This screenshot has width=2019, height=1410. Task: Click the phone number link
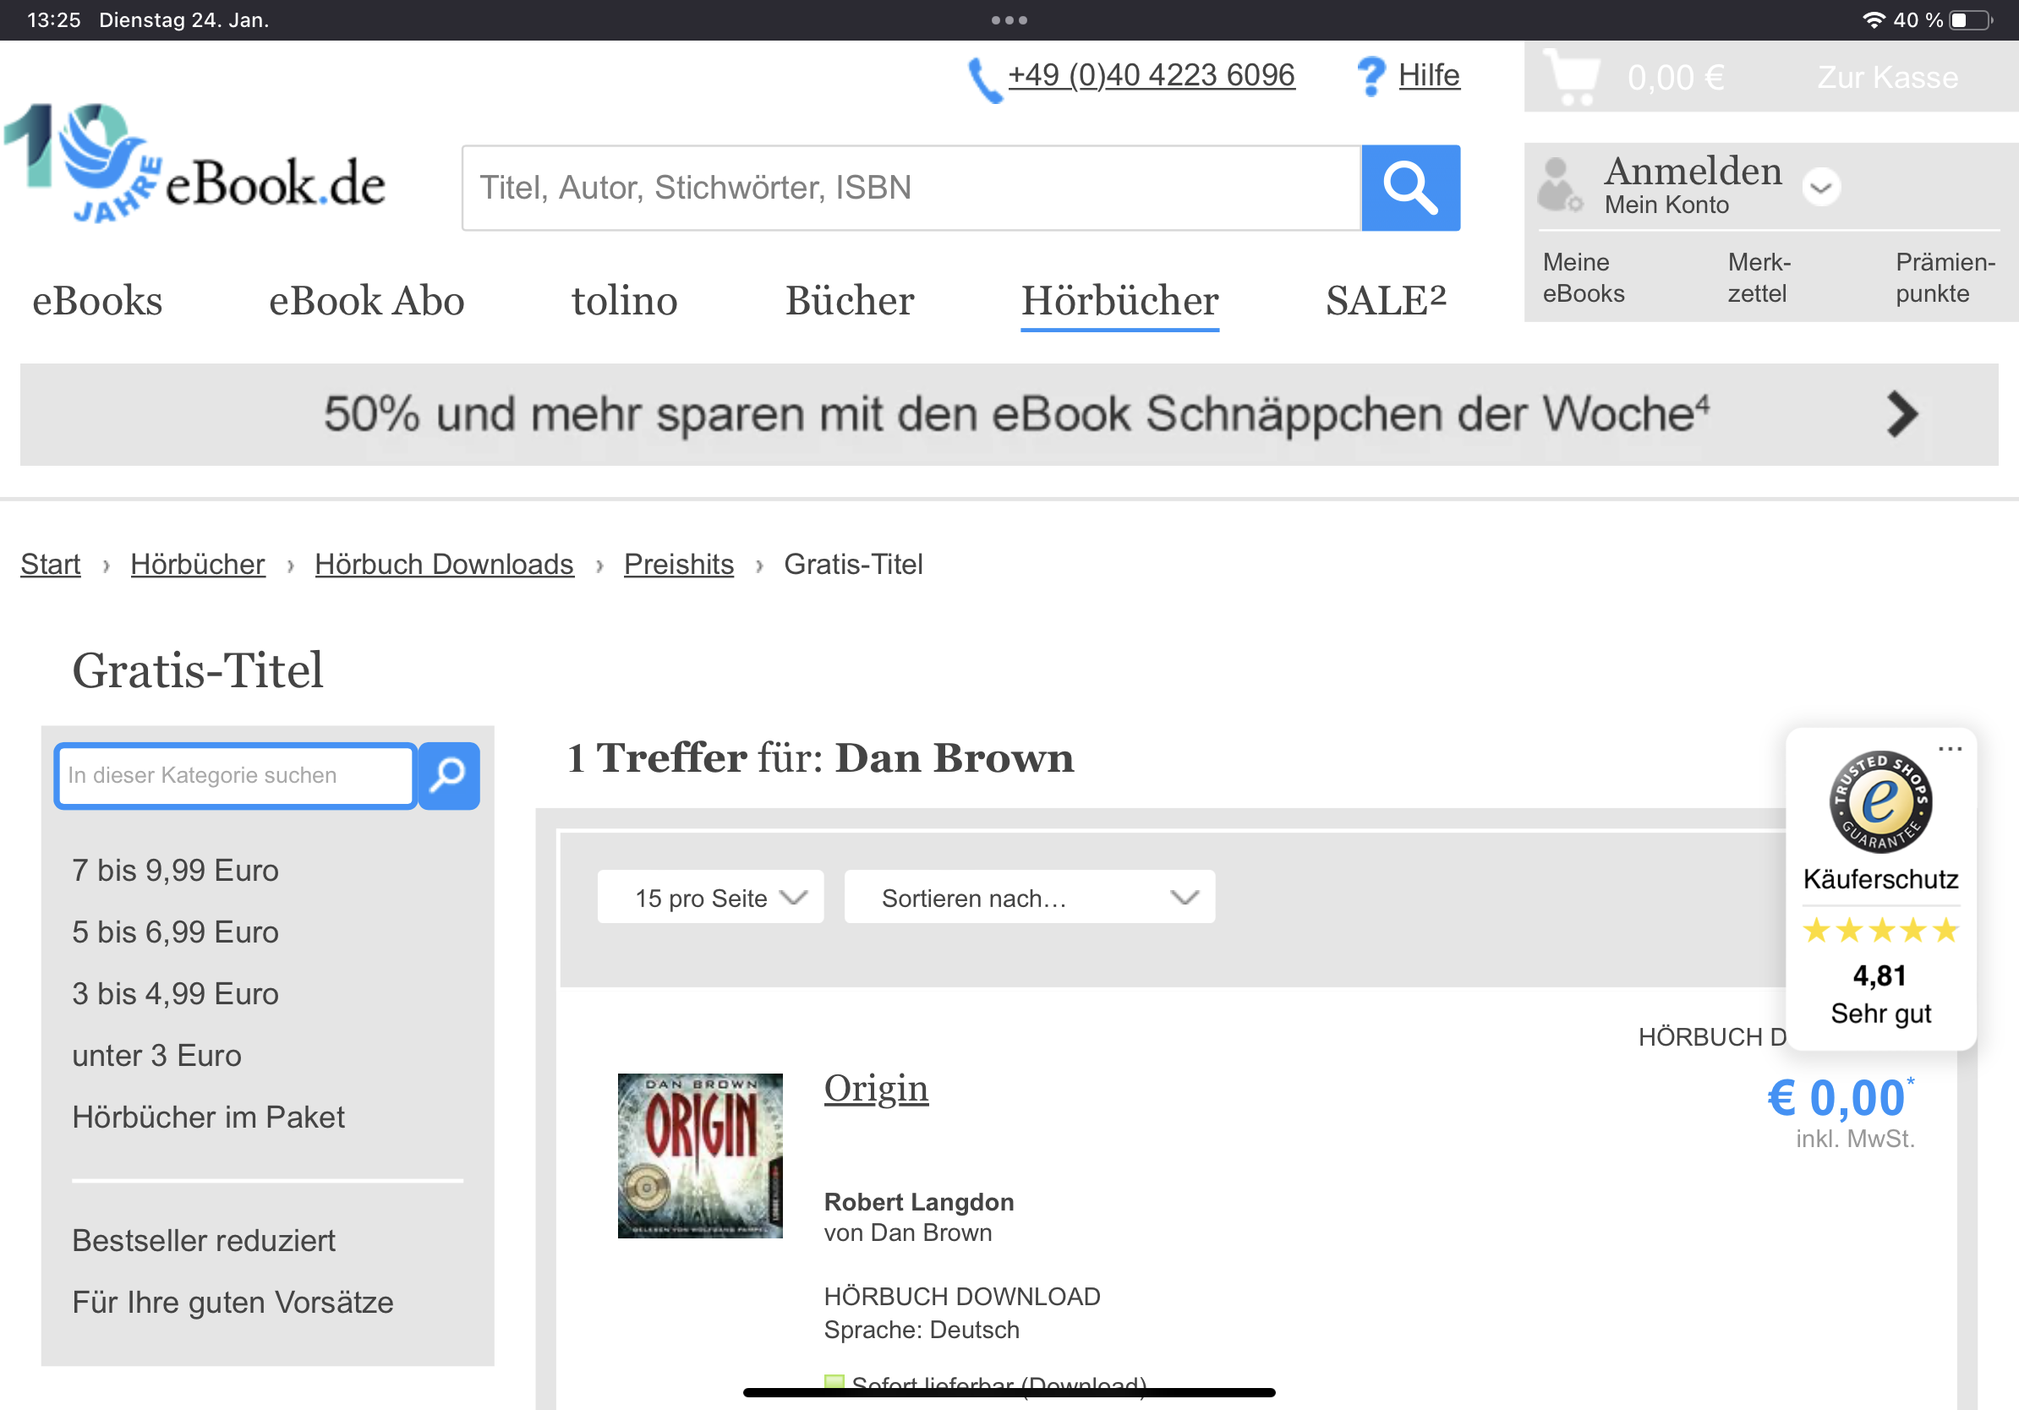pyautogui.click(x=1151, y=75)
